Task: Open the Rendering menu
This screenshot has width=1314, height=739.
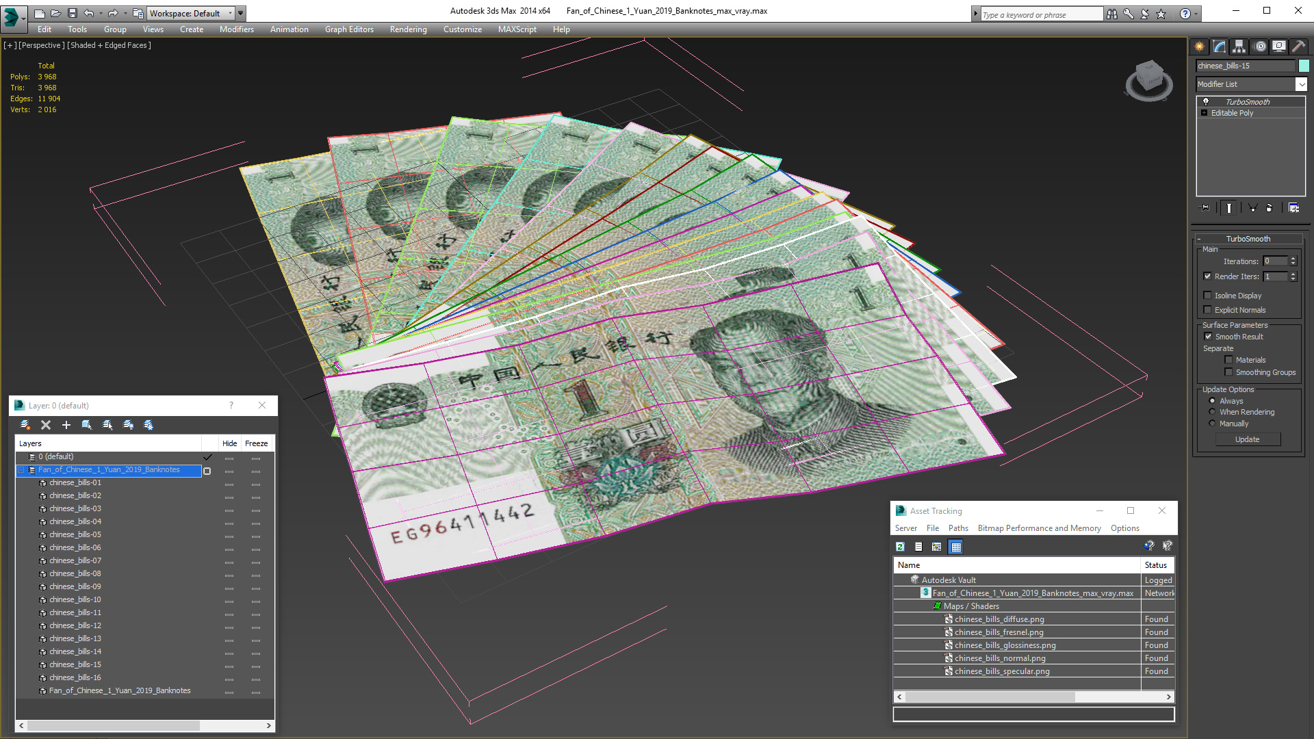Action: point(408,29)
